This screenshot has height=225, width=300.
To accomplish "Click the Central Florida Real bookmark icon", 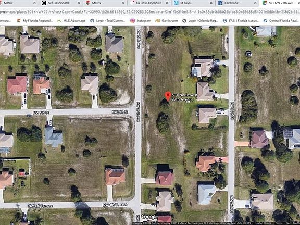I will click(265, 21).
